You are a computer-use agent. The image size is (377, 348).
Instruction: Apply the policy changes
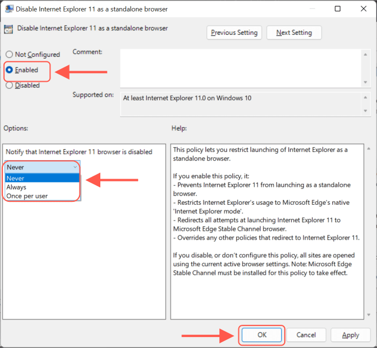pyautogui.click(x=350, y=335)
